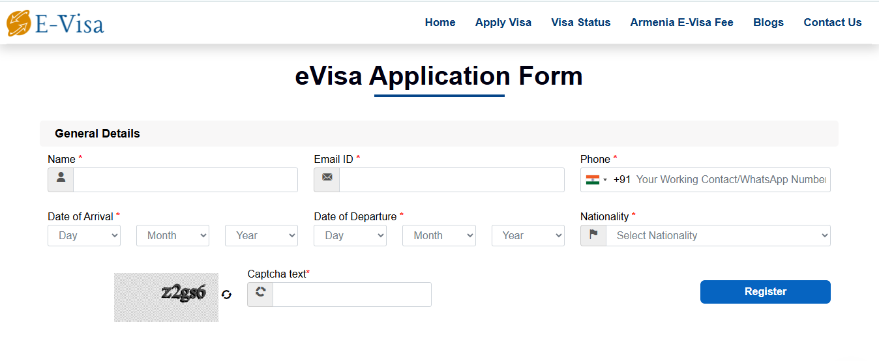Viewport: 879px width, 361px height.
Task: Click the E-Visa logo
Action: [x=55, y=23]
